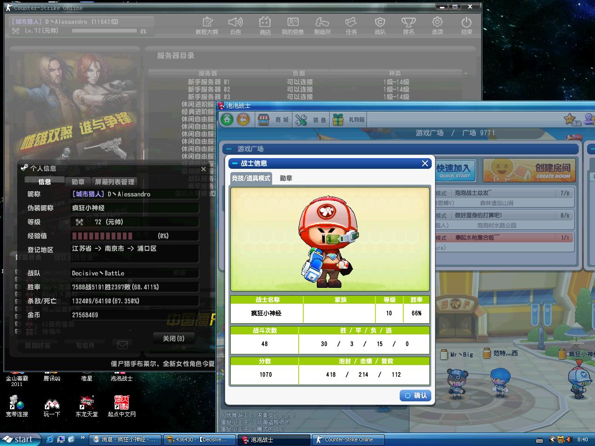The image size is (595, 446).
Task: Open the 活动 star events icon
Action: pyautogui.click(x=572, y=120)
